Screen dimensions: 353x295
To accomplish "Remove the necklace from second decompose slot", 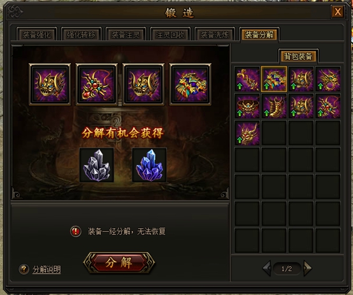I will click(x=97, y=85).
